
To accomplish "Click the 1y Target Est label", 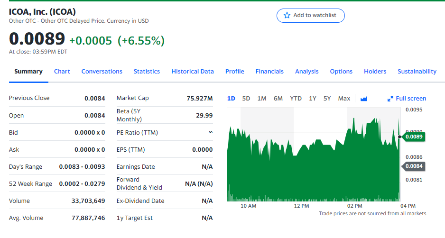I will 135,218.
